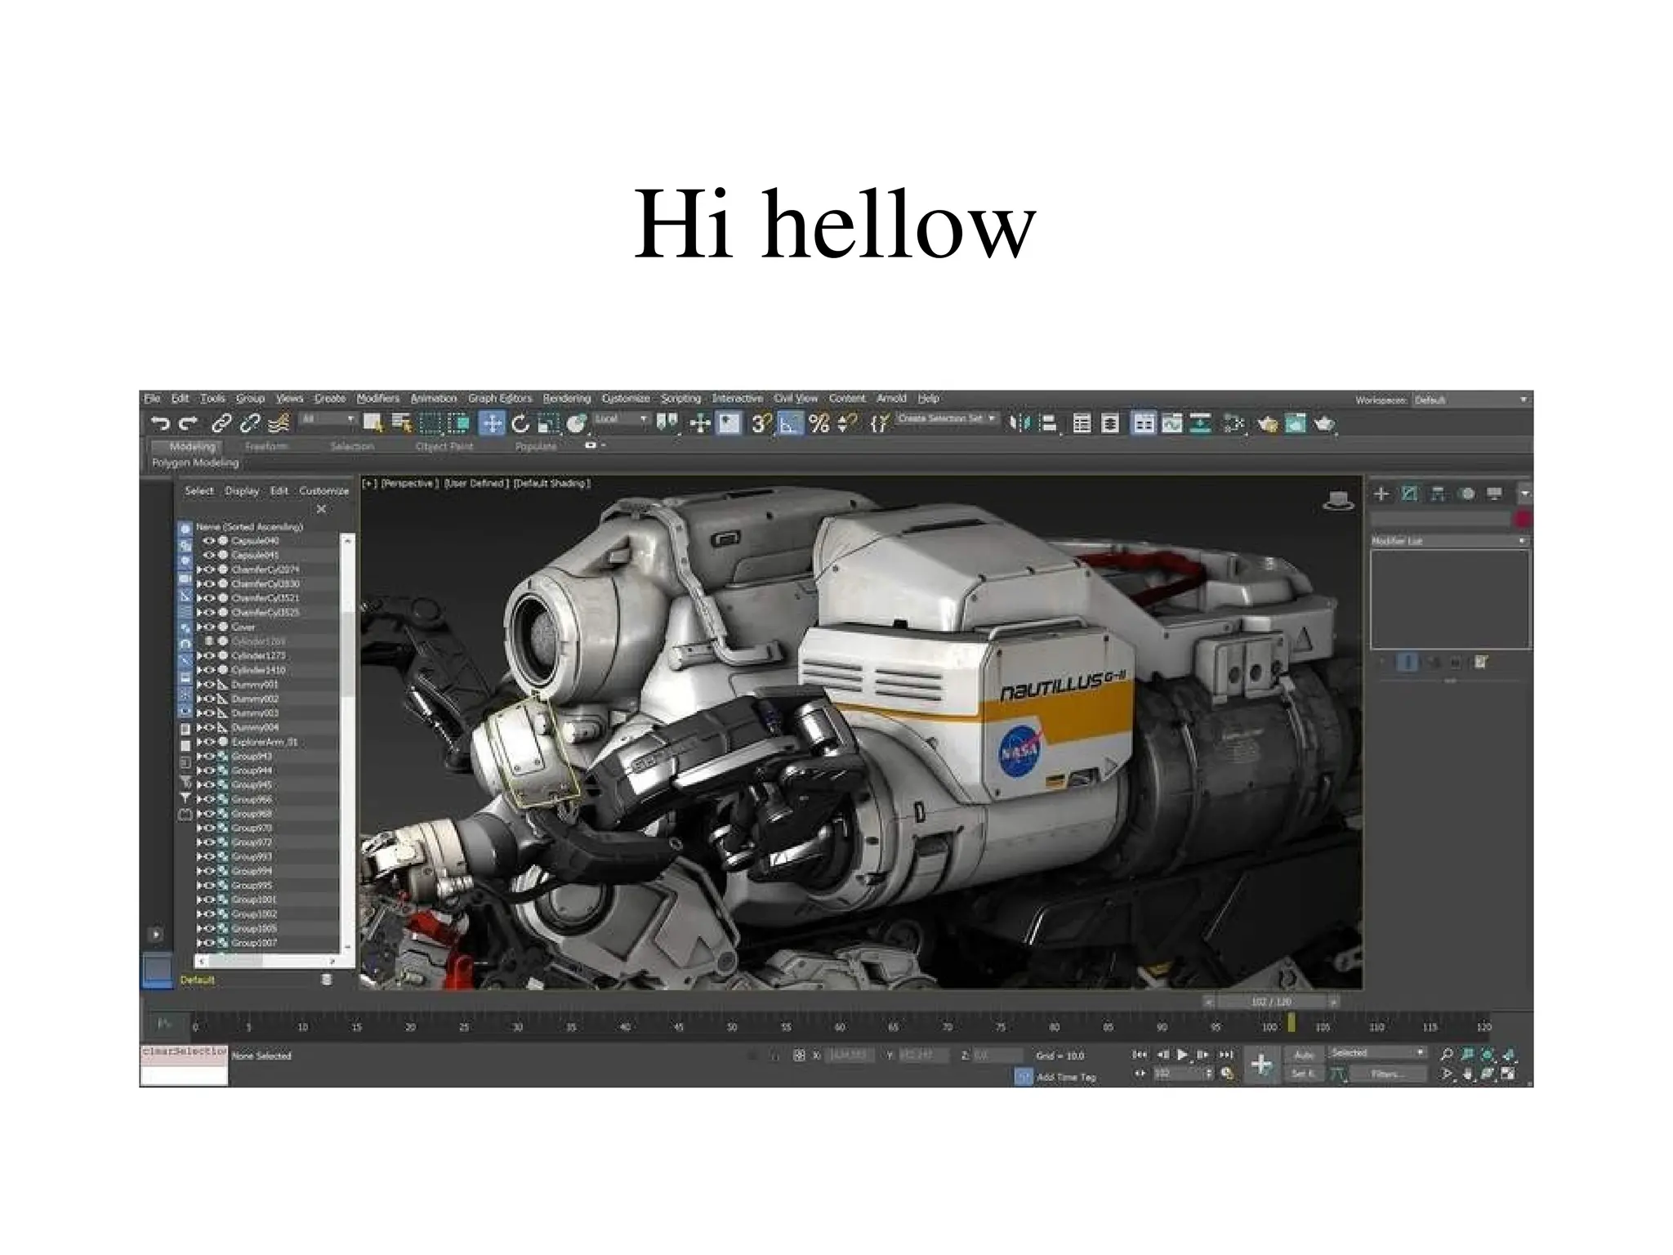The height and width of the screenshot is (1255, 1673).
Task: Open the Graph Editors menu
Action: 500,399
